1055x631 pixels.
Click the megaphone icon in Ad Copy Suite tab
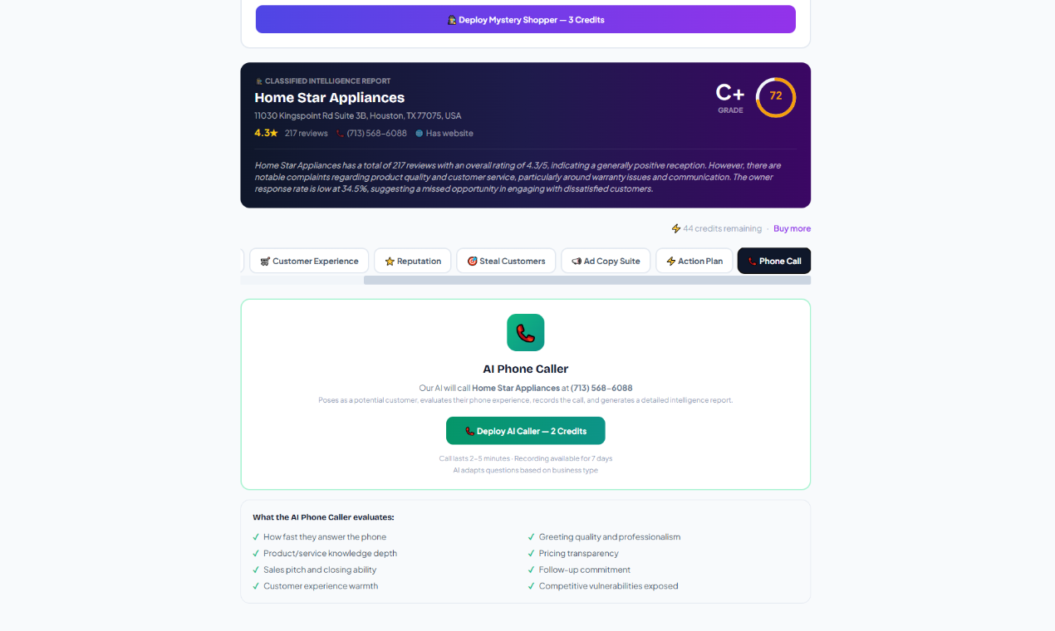pos(577,261)
